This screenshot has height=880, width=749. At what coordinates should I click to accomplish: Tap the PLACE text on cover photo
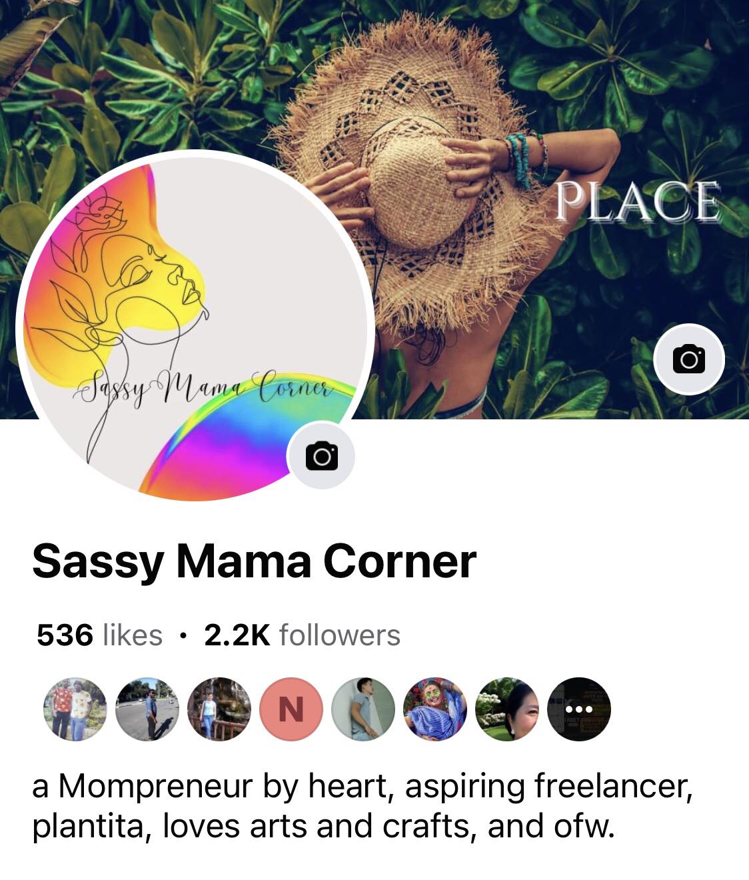[638, 201]
